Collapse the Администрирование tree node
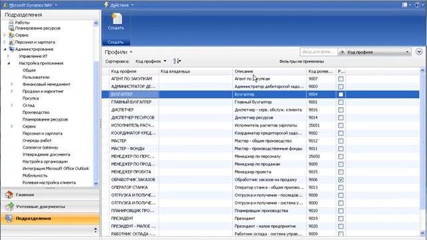This screenshot has height=240, width=427. (5, 49)
